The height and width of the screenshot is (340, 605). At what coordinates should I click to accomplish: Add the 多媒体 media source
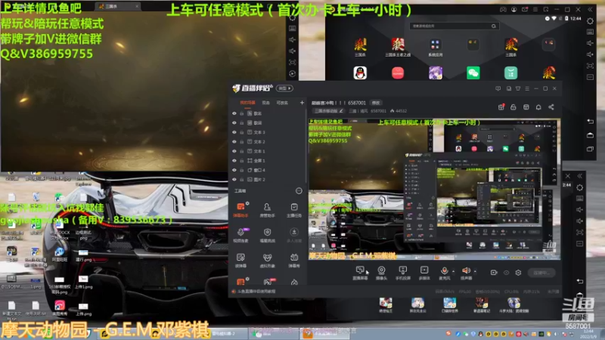(x=424, y=273)
